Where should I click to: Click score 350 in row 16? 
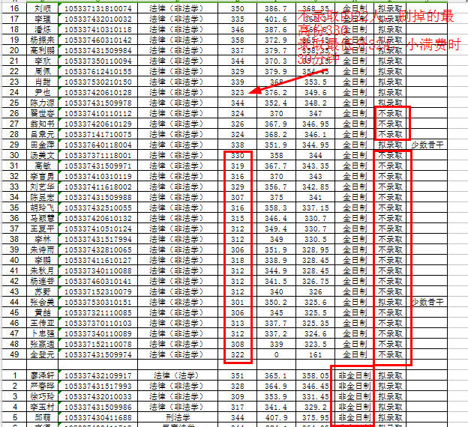click(x=237, y=8)
